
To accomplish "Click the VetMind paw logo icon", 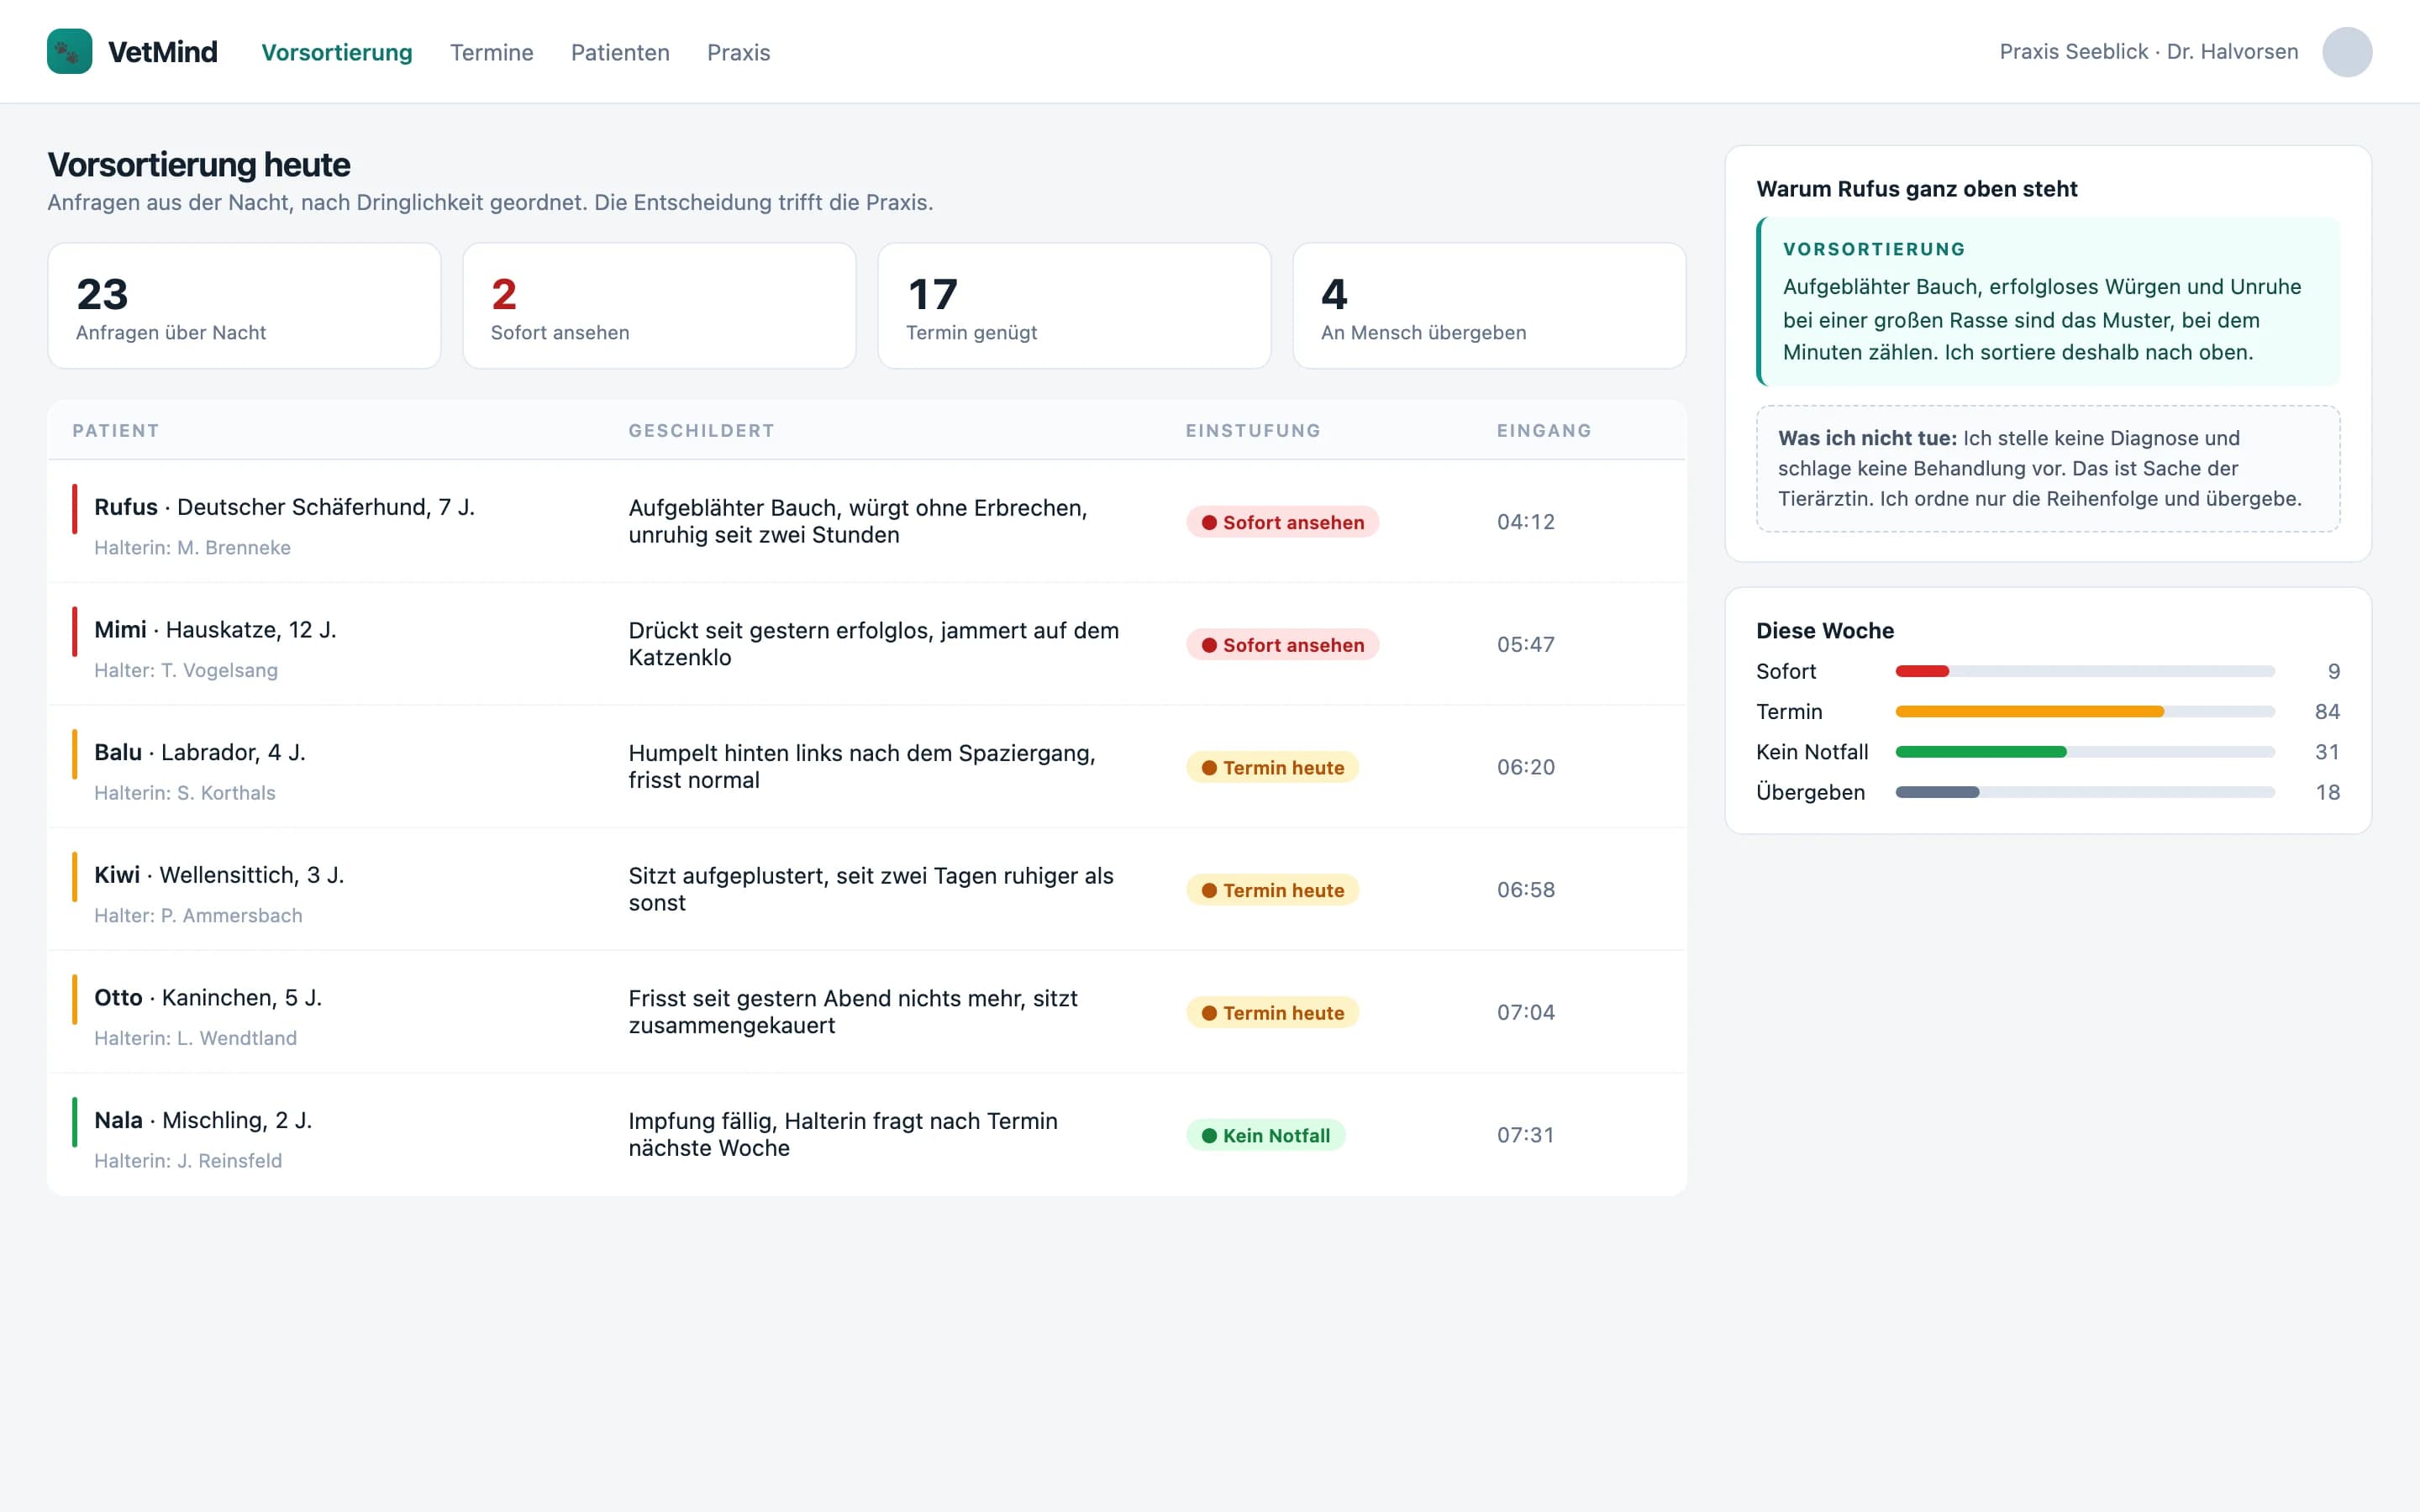I will (70, 51).
